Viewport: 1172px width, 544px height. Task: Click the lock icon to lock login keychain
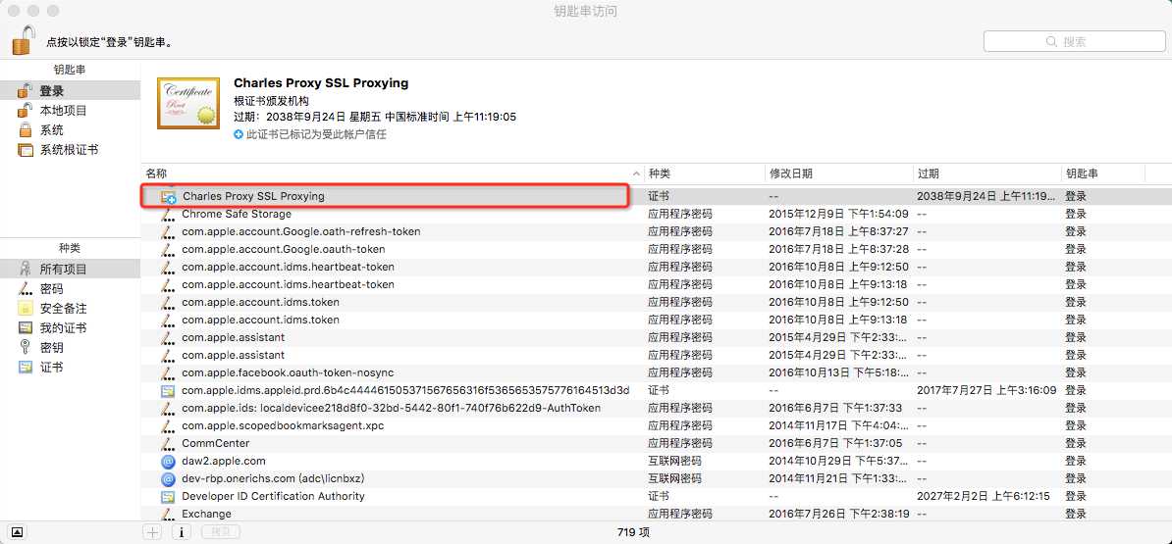(24, 39)
